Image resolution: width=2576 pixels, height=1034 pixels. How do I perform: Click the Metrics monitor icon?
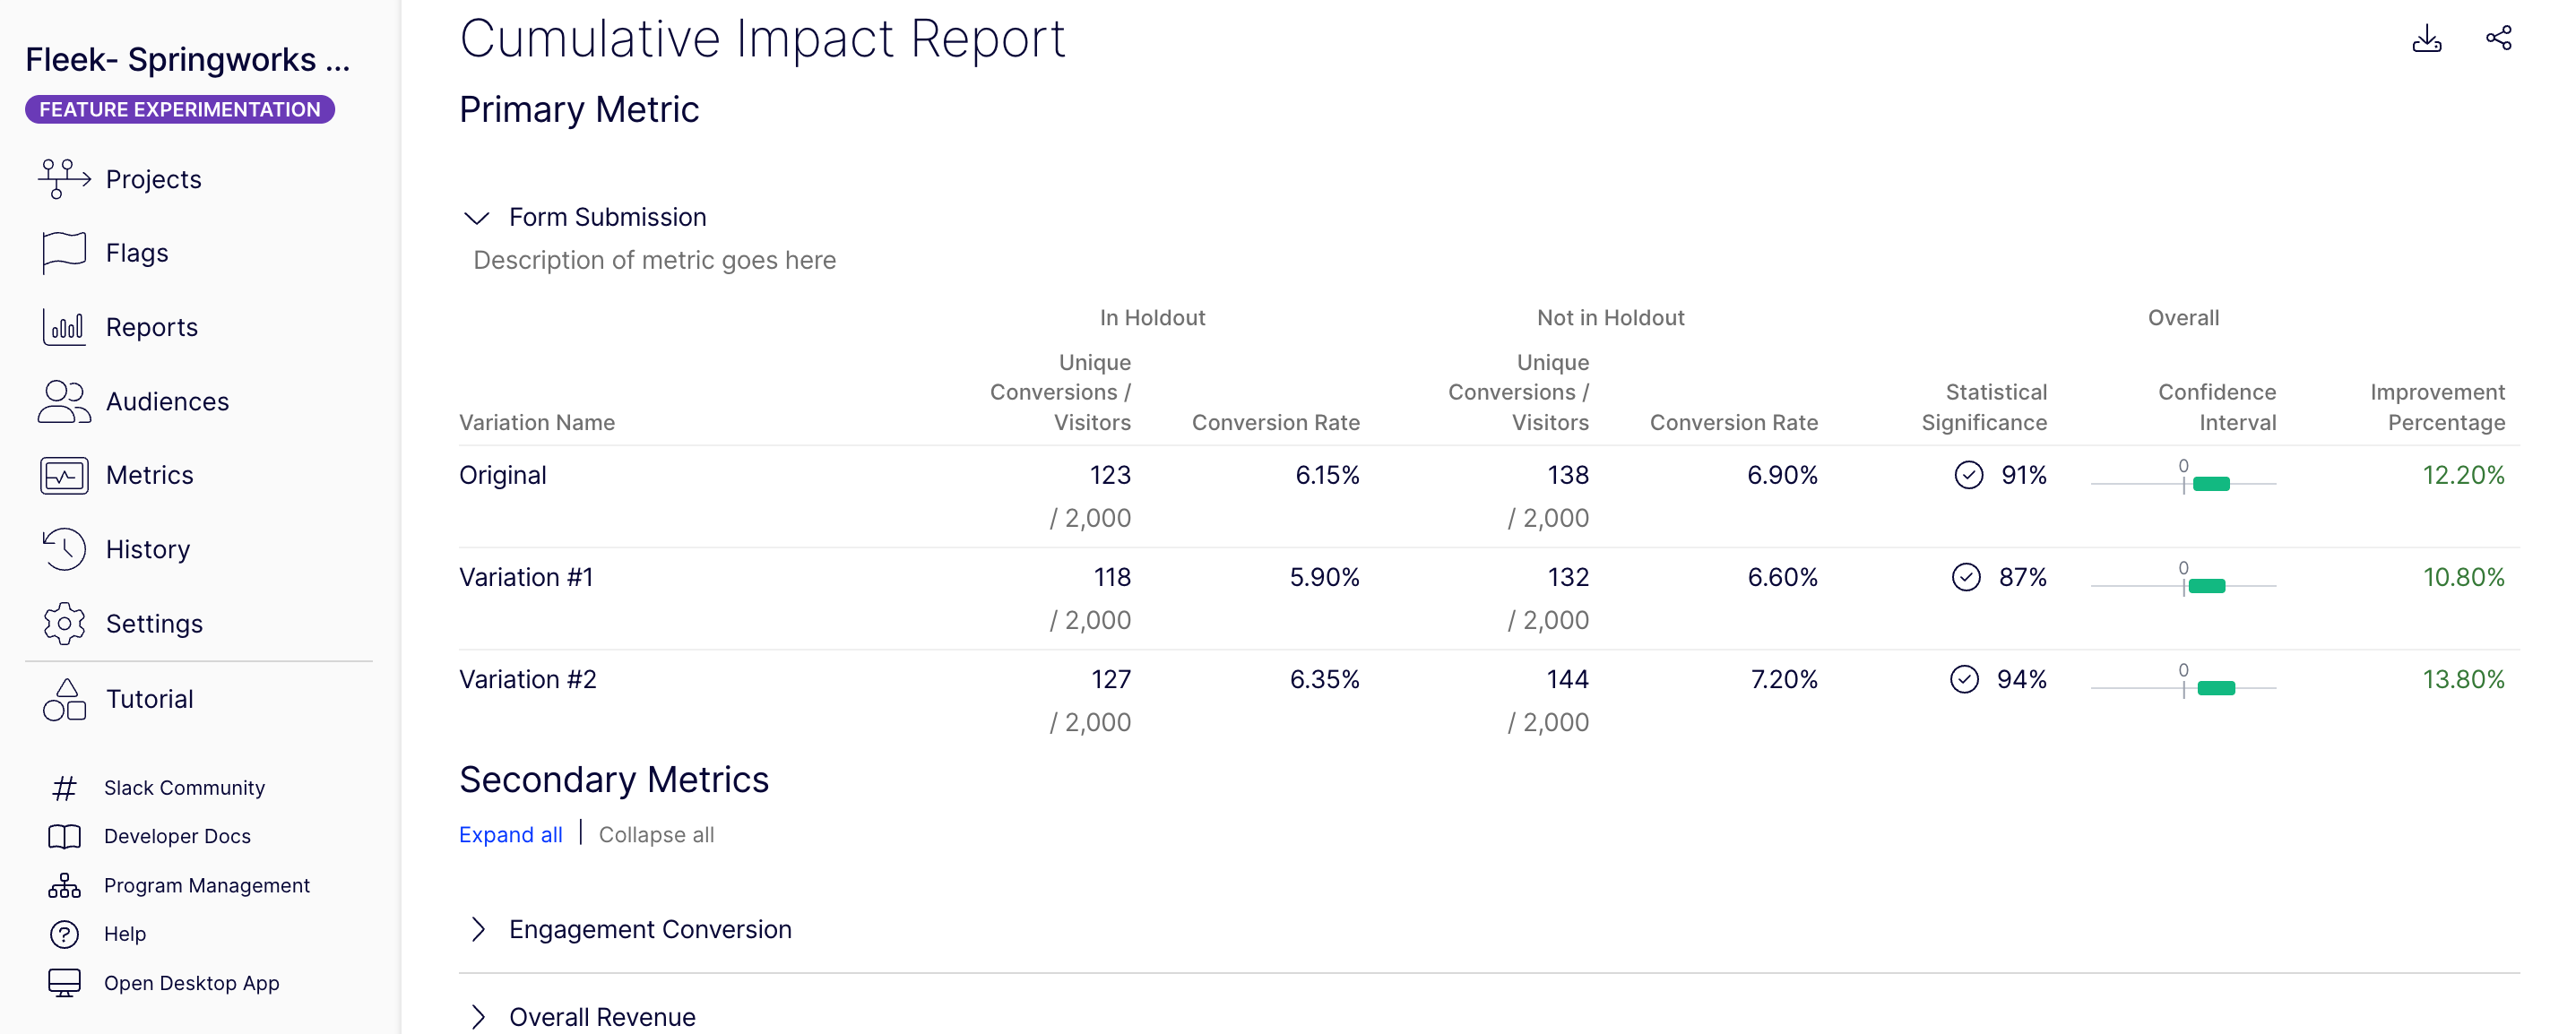tap(64, 475)
